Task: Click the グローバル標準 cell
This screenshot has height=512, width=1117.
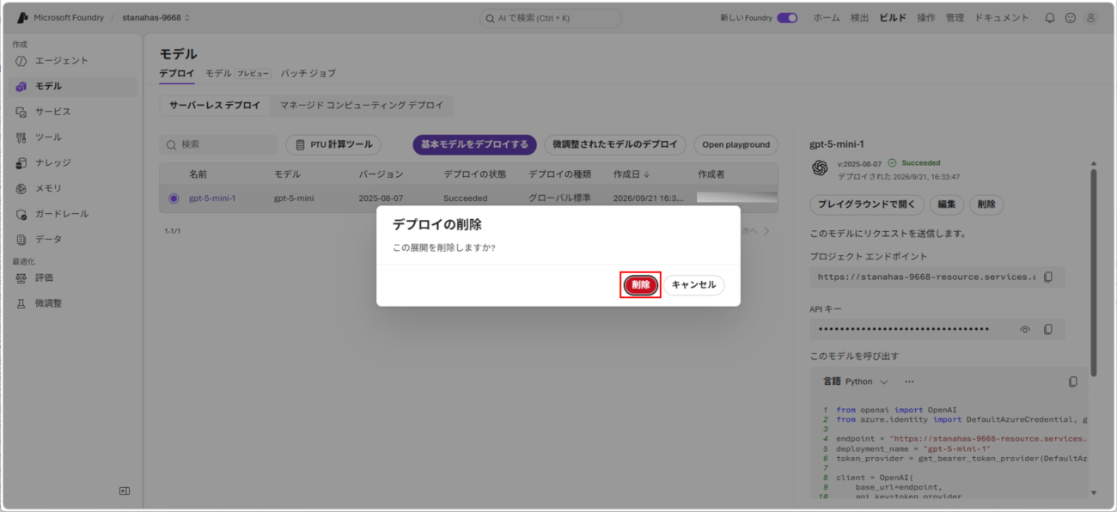Action: (x=559, y=198)
